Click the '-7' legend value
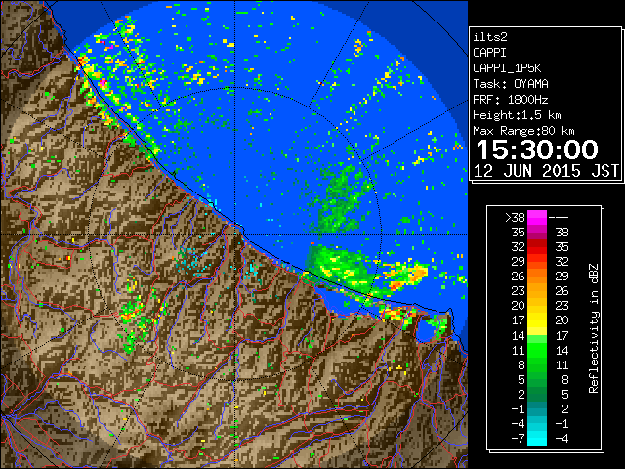This screenshot has height=469, width=625. [x=519, y=438]
